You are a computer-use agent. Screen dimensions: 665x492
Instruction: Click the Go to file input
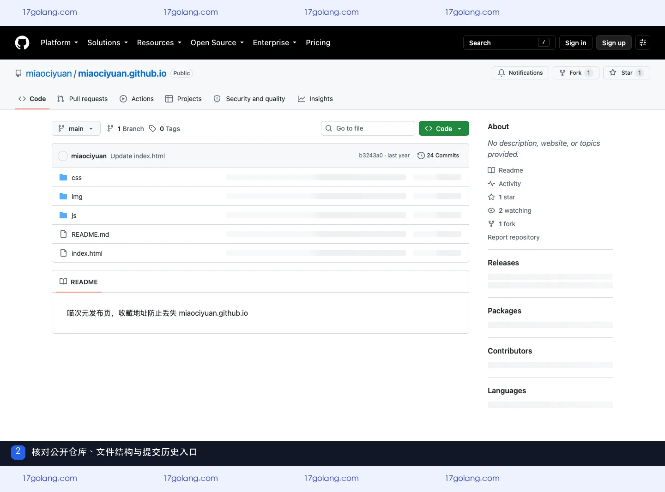click(368, 128)
